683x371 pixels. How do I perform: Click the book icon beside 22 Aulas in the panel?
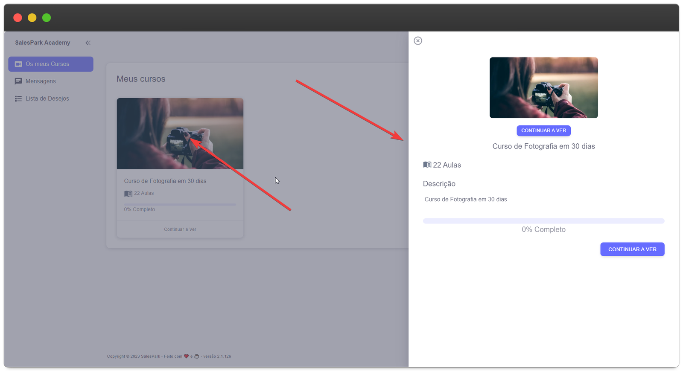[427, 165]
